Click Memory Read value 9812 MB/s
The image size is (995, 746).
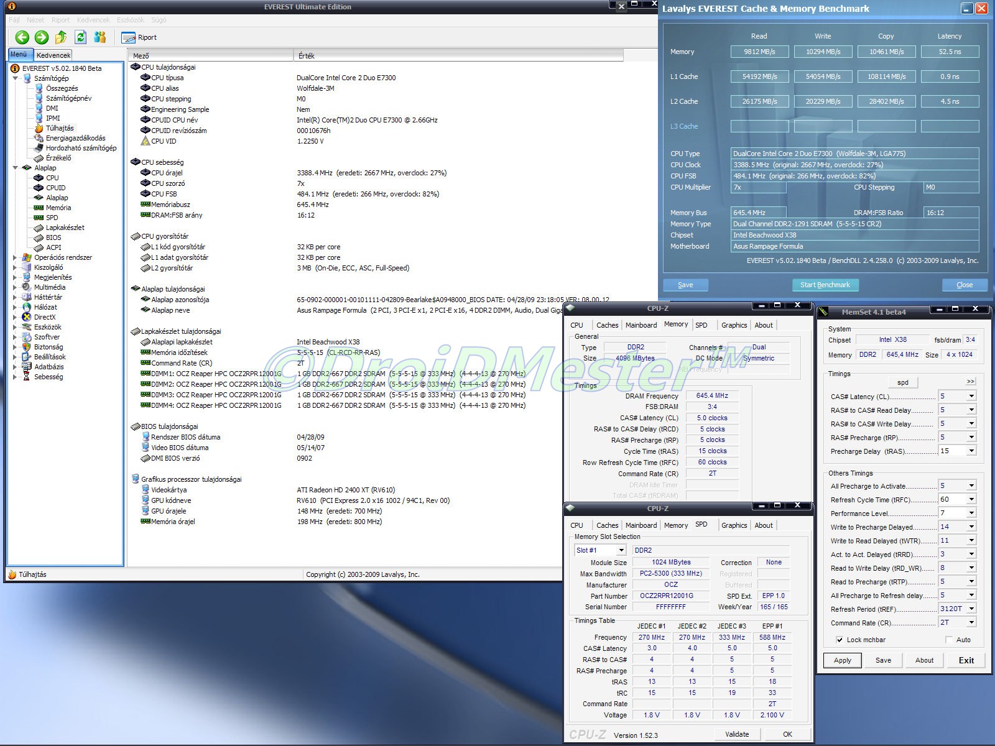759,52
